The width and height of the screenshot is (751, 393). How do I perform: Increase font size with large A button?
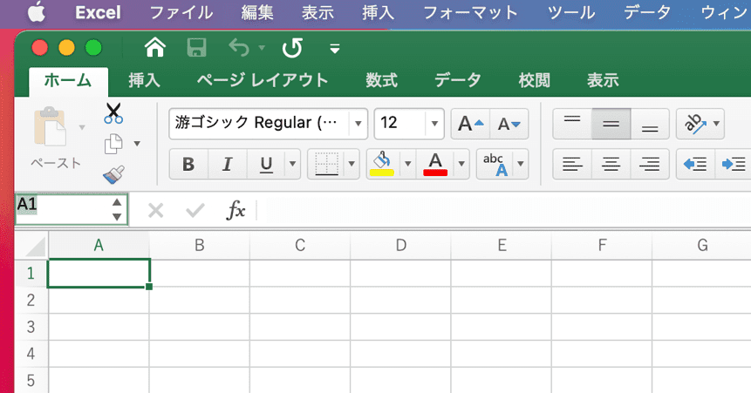(470, 124)
